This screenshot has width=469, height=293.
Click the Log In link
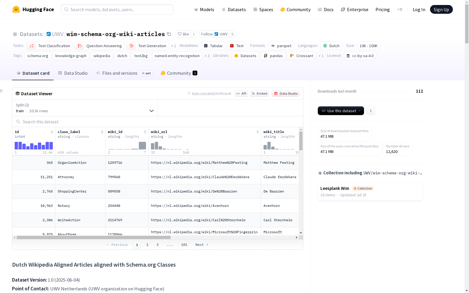(419, 9)
